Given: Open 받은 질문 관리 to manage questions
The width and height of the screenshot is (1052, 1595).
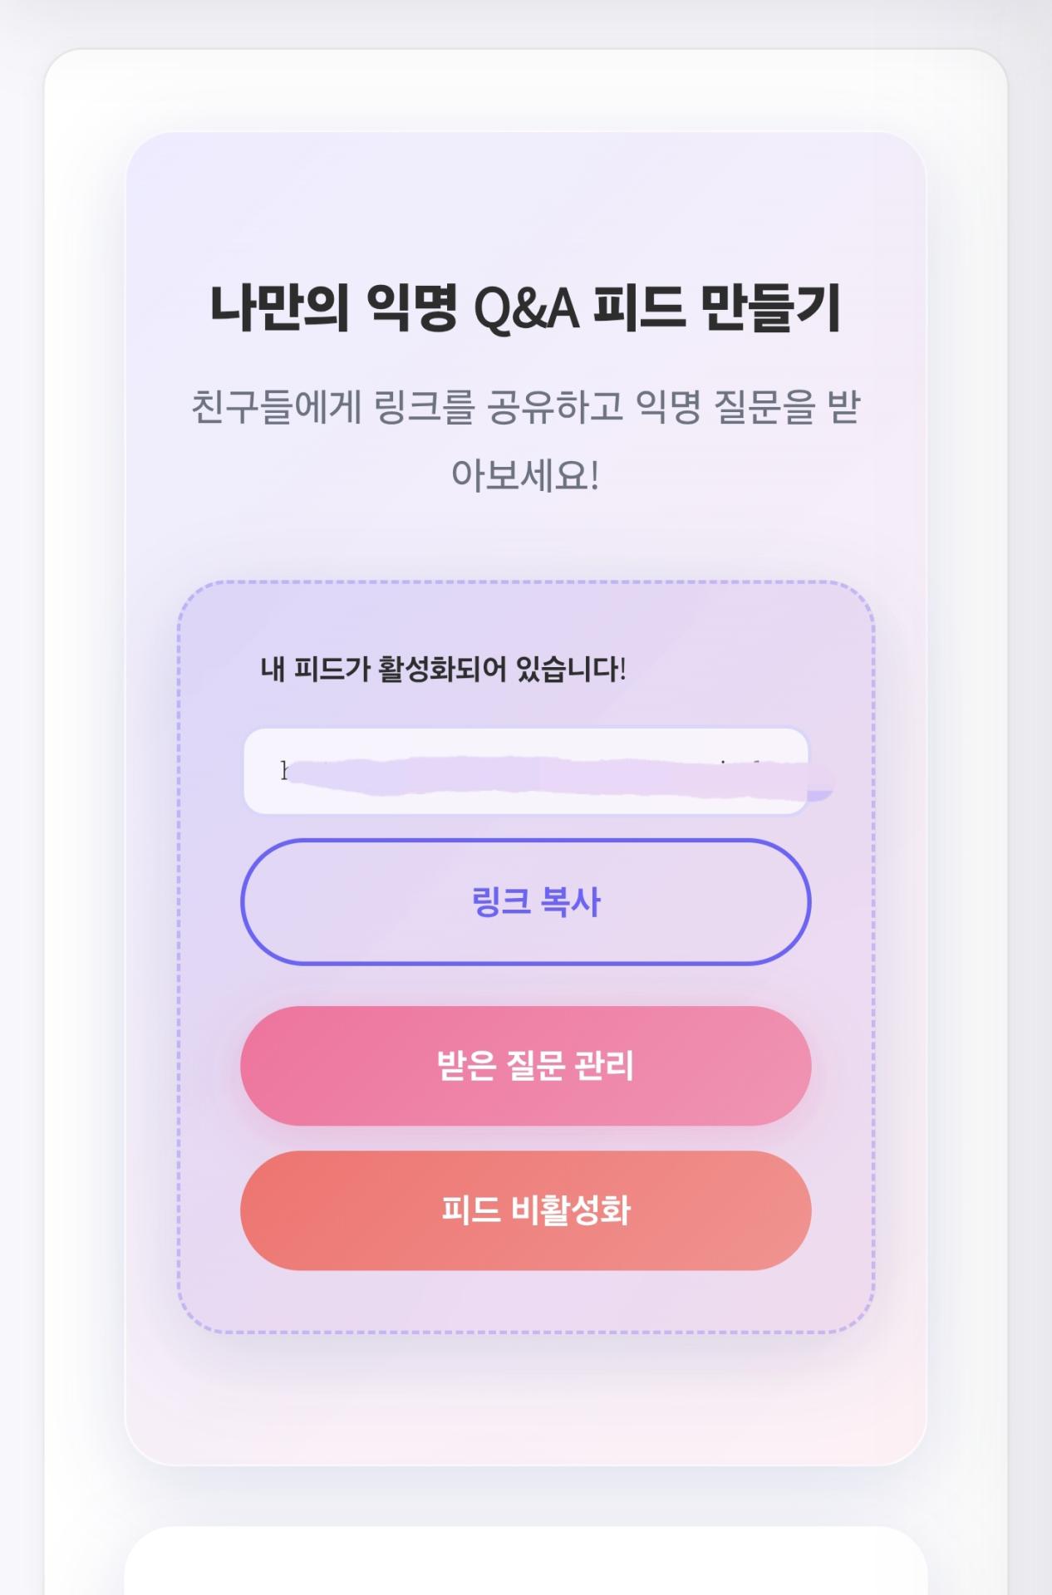Looking at the screenshot, I should (525, 1066).
